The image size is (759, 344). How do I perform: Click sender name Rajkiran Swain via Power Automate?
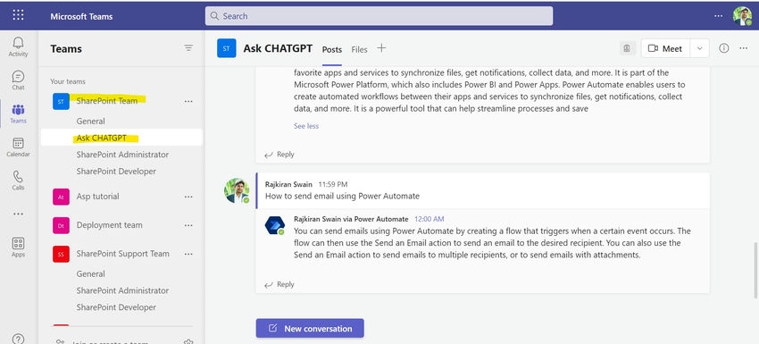coord(351,219)
